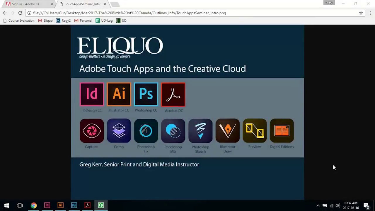Open network status in system tray
Image resolution: width=375 pixels, height=211 pixels.
(x=331, y=206)
